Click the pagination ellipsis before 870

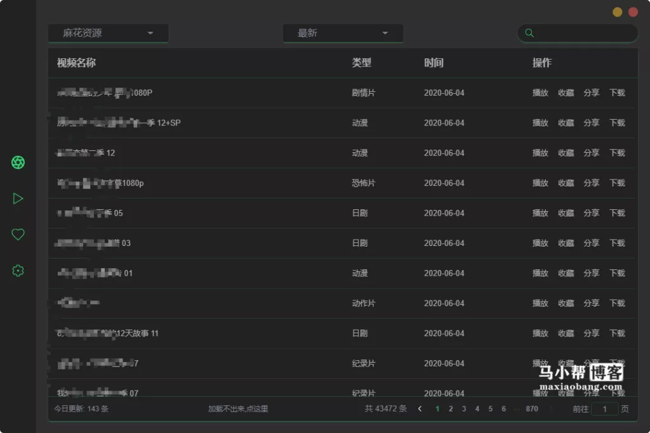pos(517,410)
